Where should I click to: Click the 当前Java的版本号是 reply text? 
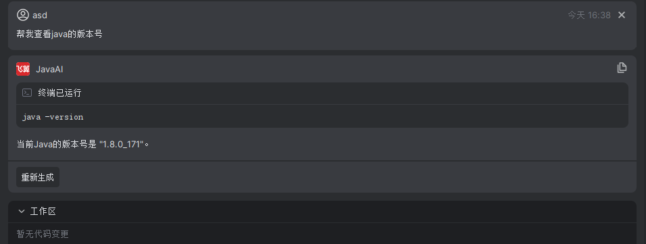57,145
